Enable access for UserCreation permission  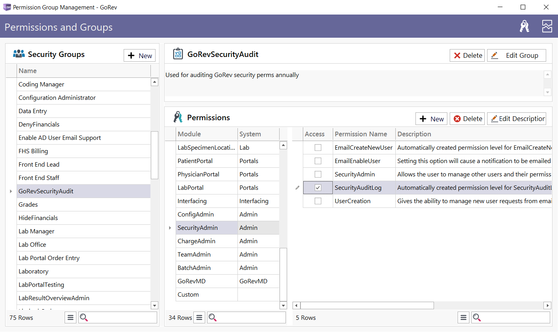318,201
